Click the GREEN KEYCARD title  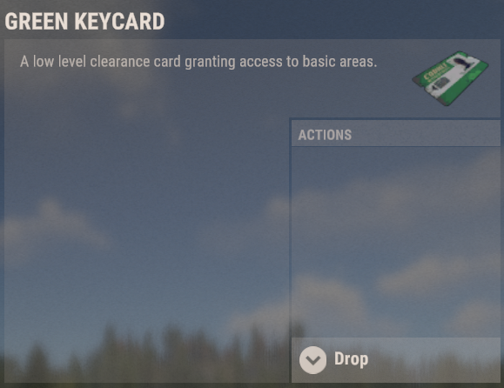84,22
